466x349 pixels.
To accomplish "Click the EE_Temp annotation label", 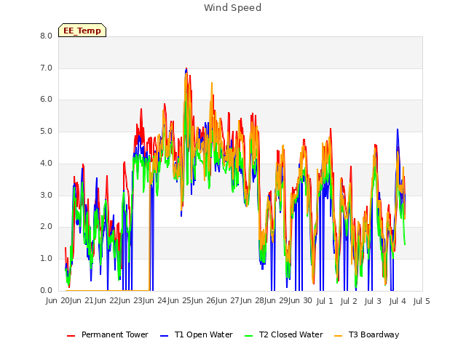I will (x=82, y=31).
